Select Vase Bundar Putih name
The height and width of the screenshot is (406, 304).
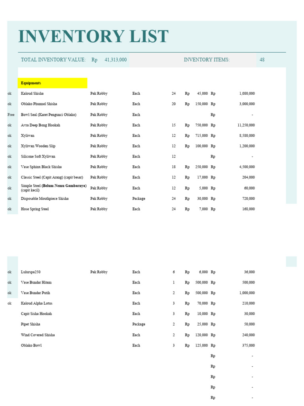[x=35, y=293]
